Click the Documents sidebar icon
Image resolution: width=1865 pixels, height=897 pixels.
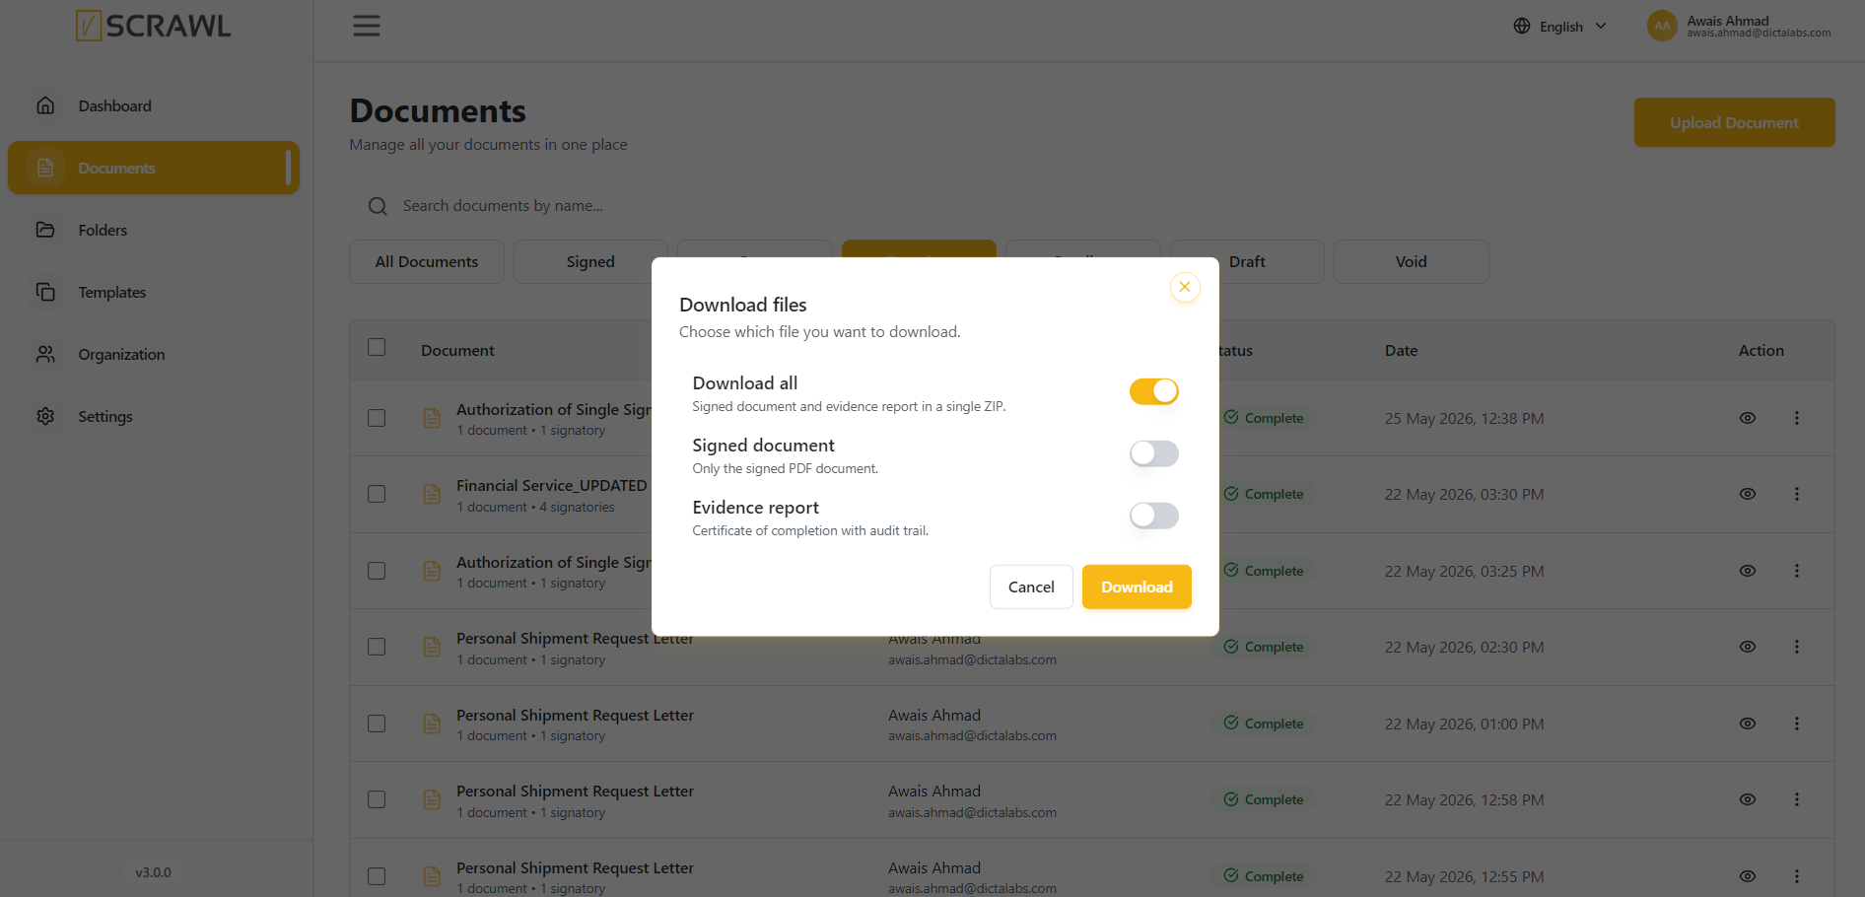coord(45,168)
